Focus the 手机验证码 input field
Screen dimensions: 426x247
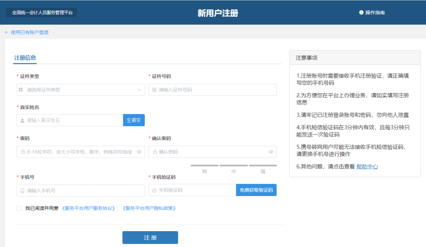click(x=192, y=190)
